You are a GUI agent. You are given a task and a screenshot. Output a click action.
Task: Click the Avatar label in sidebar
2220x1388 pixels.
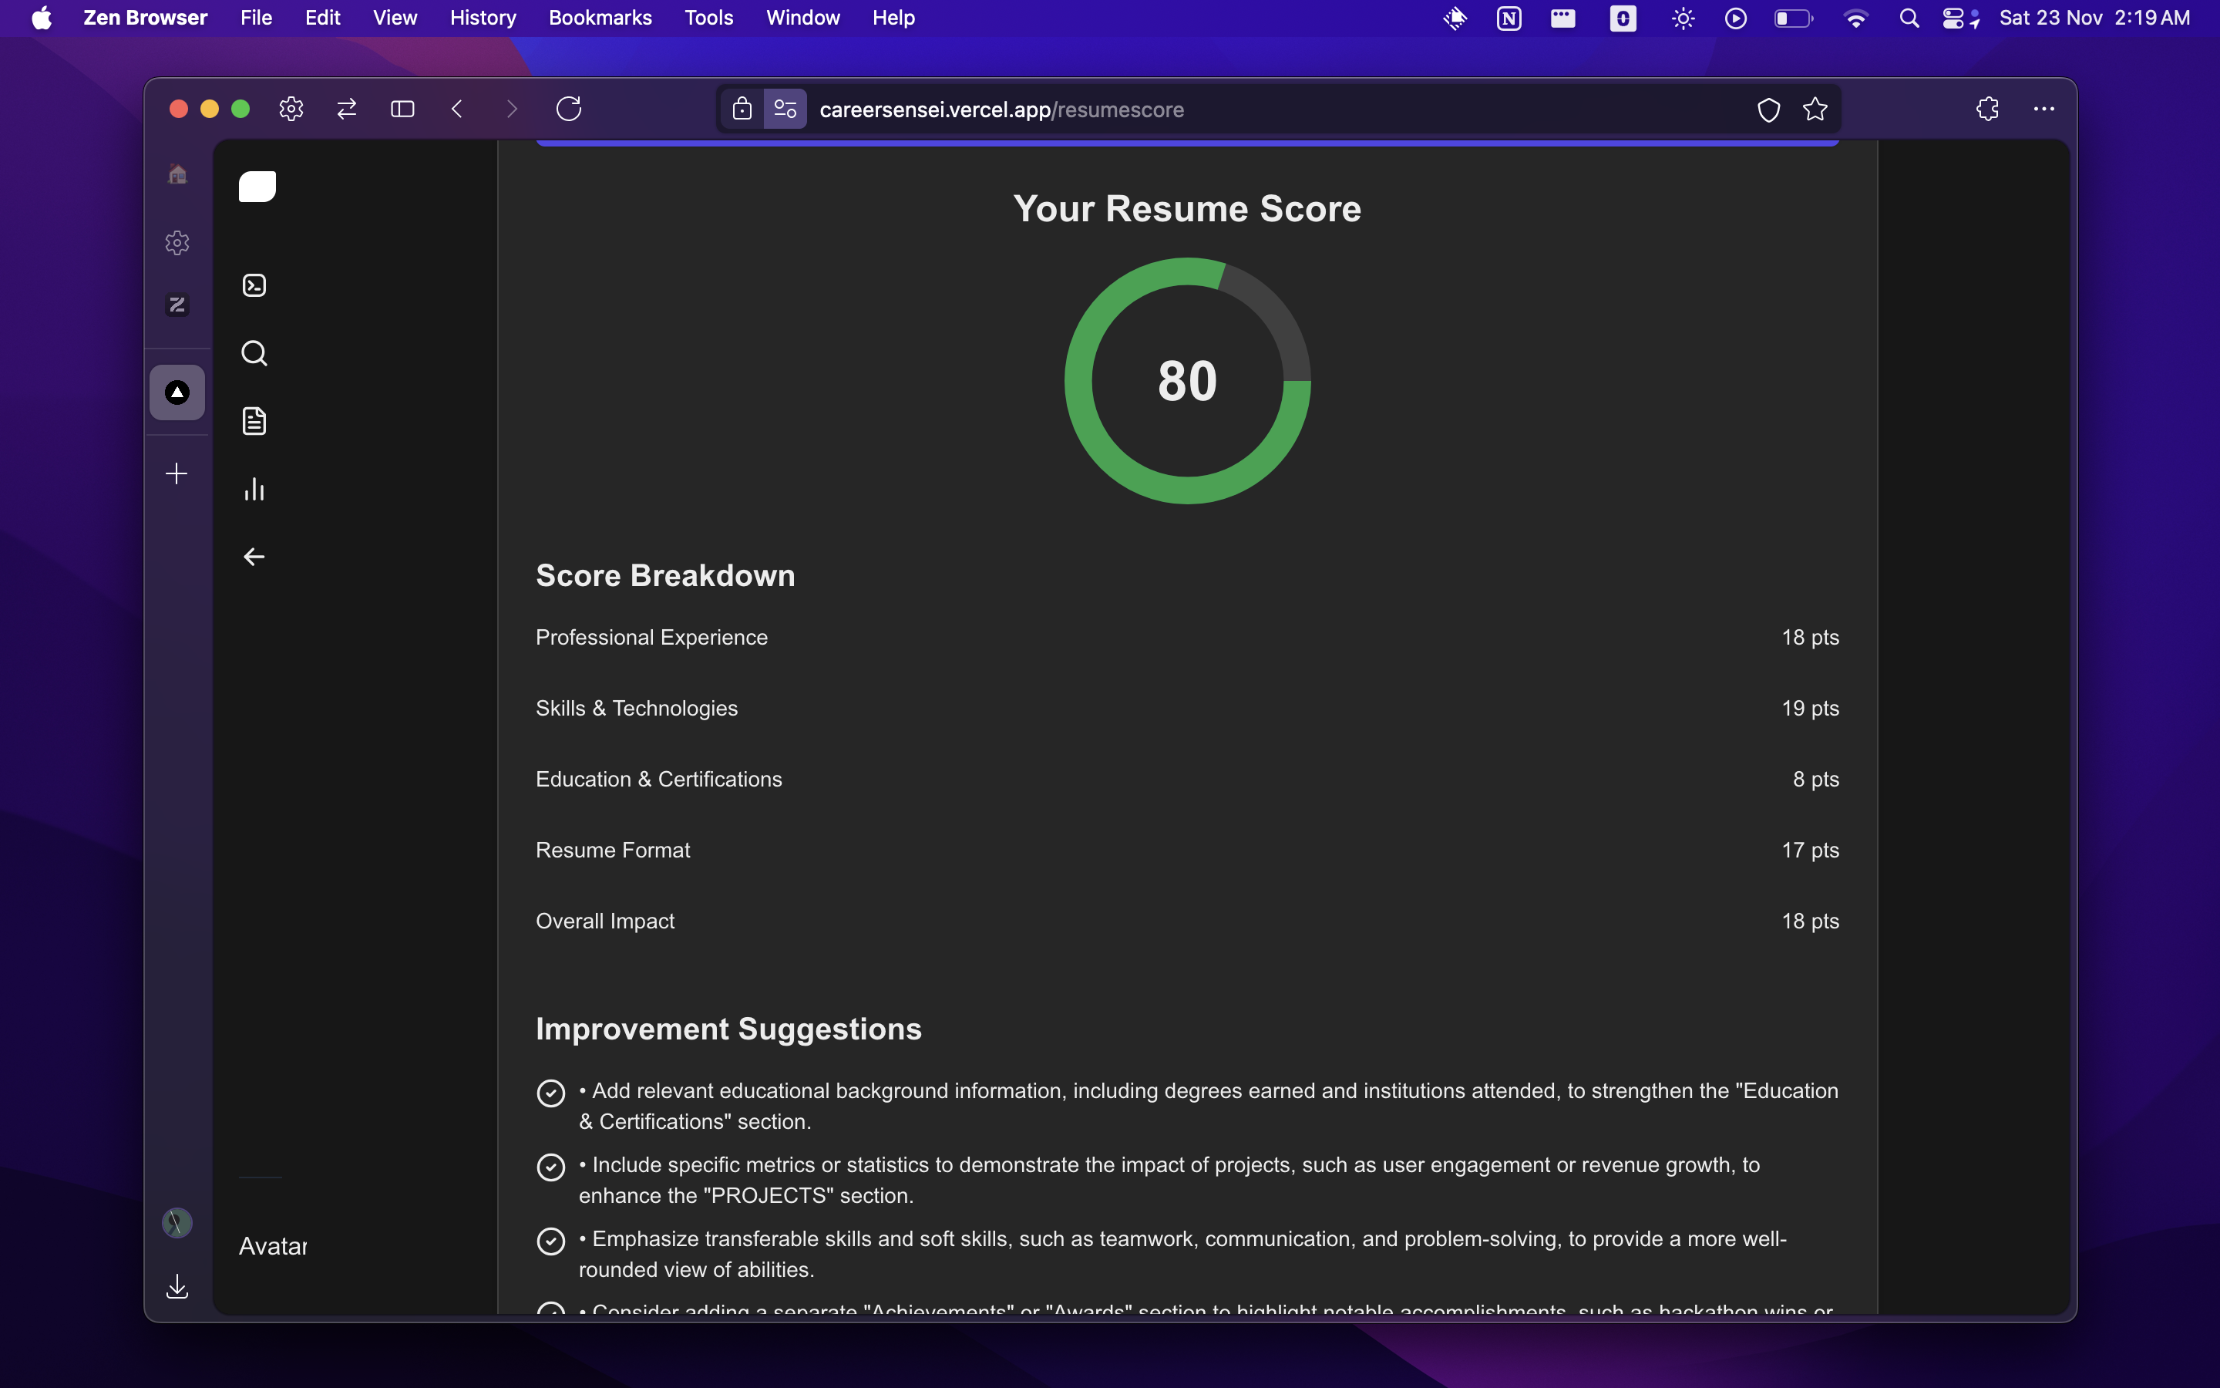click(x=272, y=1245)
